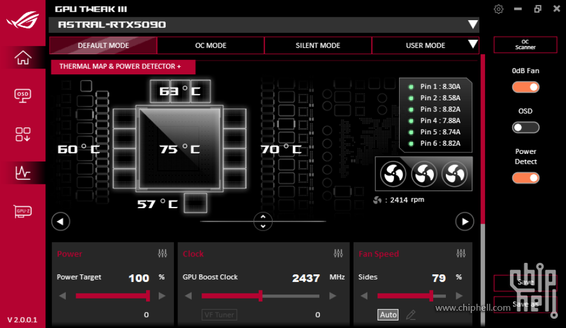
Task: Switch to OC Mode tab
Action: tap(210, 46)
